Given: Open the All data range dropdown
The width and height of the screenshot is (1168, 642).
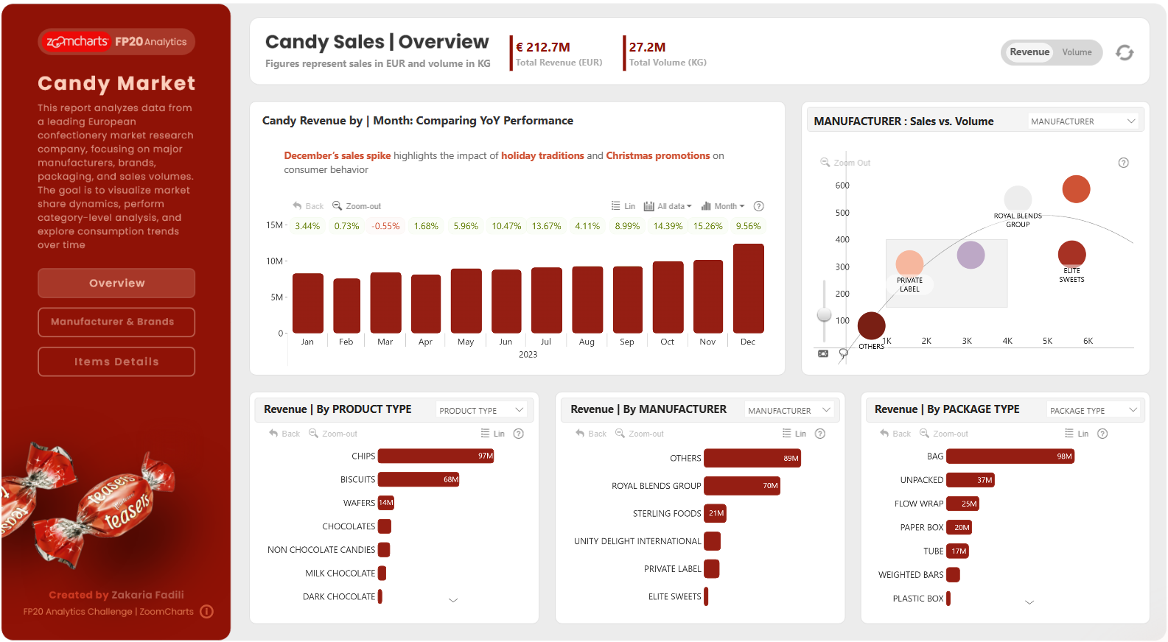Looking at the screenshot, I should [x=668, y=206].
